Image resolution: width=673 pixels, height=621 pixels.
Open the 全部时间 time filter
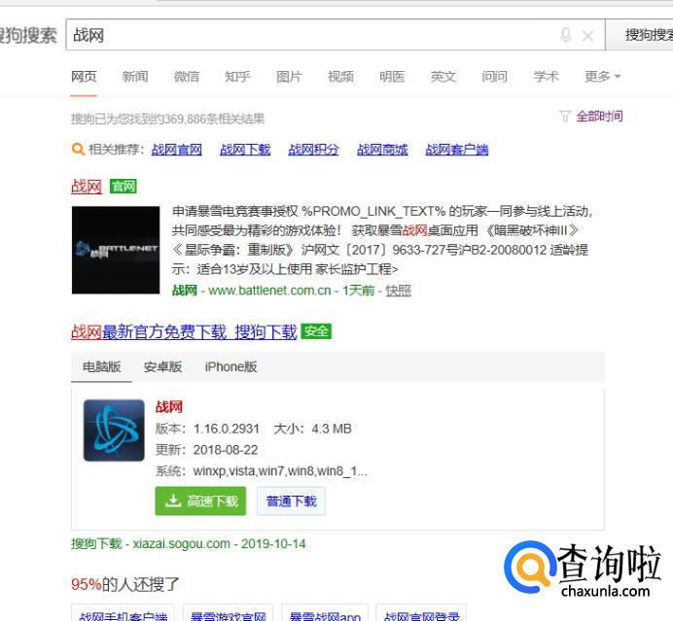(x=599, y=117)
